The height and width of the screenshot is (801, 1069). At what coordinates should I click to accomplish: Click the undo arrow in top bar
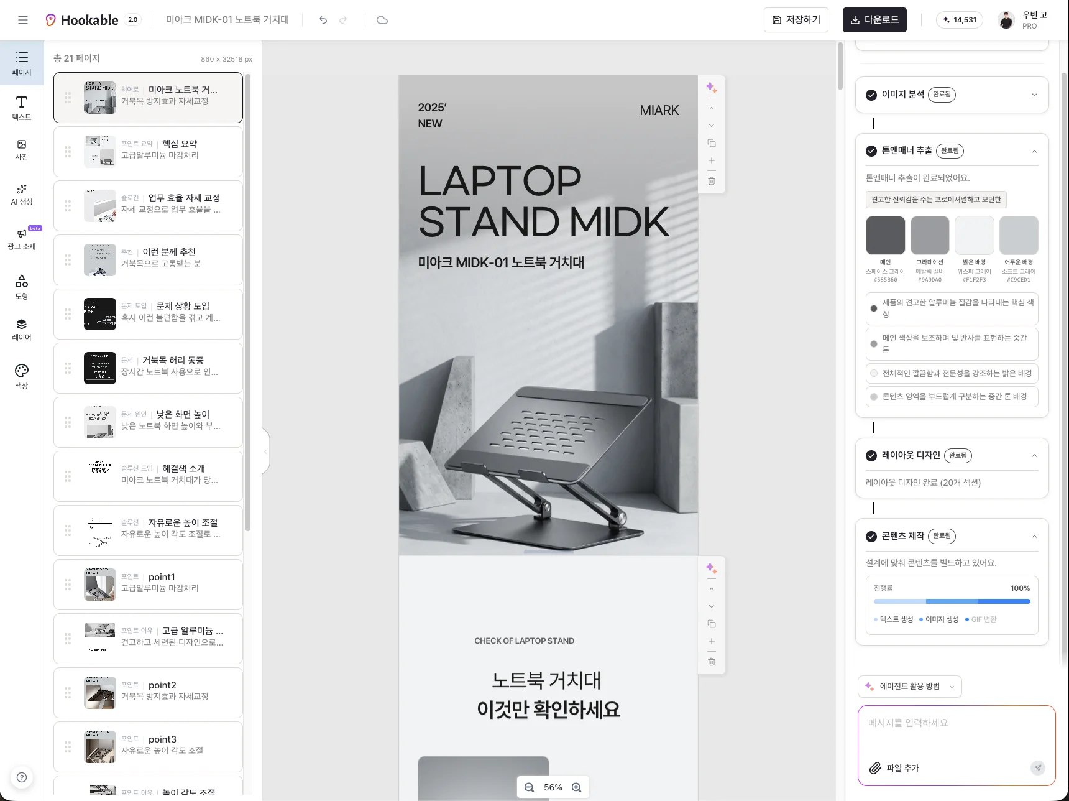[x=323, y=20]
